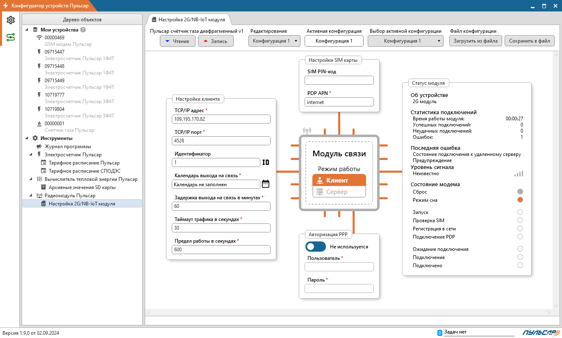The height and width of the screenshot is (338, 562).
Task: Click the signal strength bars icon
Action: coord(519,174)
